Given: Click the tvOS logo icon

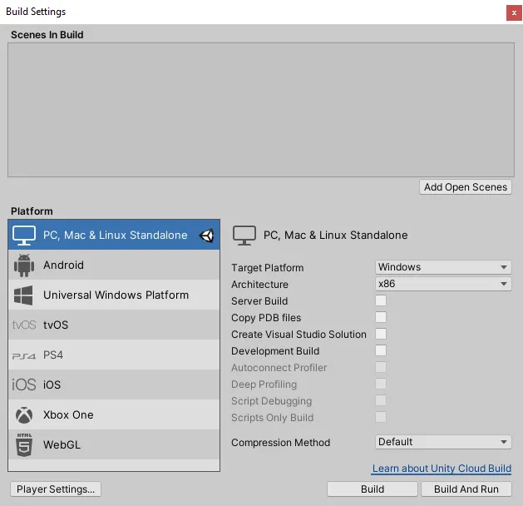Looking at the screenshot, I should (24, 325).
